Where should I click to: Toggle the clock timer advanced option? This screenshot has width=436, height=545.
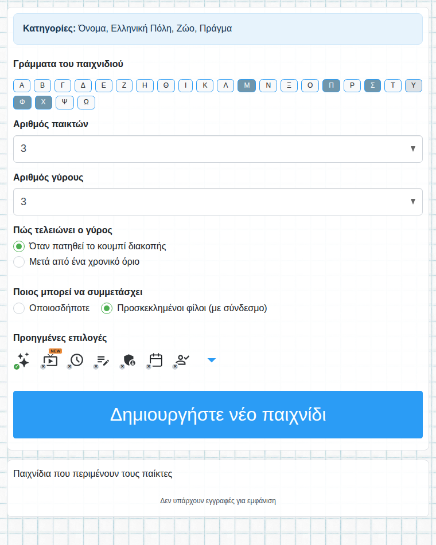(76, 360)
